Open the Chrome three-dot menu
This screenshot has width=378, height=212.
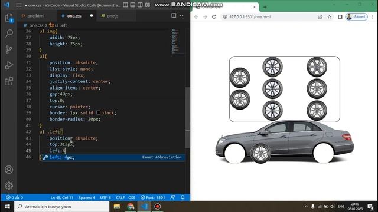[373, 17]
